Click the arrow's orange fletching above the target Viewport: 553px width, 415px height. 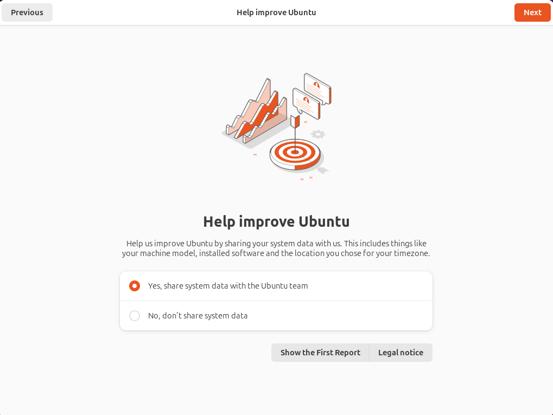click(295, 122)
